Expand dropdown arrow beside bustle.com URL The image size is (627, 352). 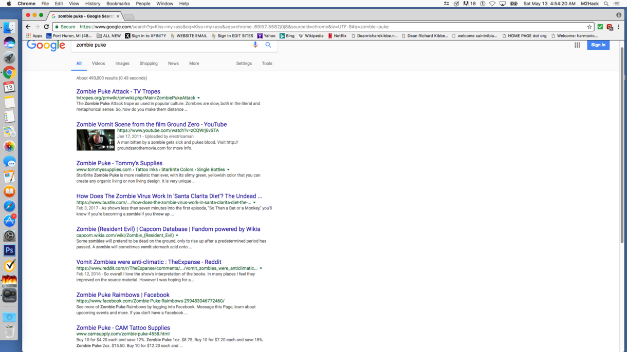click(x=254, y=203)
